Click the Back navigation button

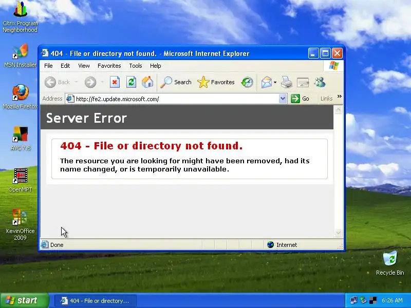[x=58, y=82]
